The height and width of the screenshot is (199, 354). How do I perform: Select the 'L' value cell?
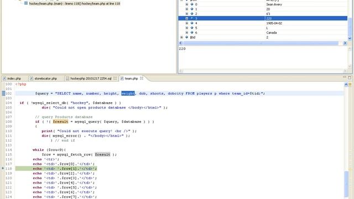pyautogui.click(x=267, y=28)
